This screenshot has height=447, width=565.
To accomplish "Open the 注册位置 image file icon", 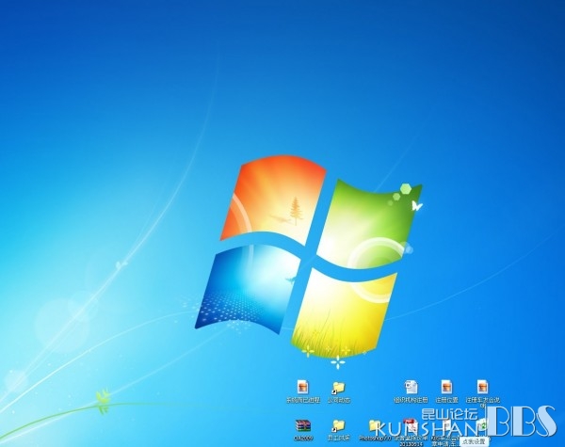I will coord(446,388).
